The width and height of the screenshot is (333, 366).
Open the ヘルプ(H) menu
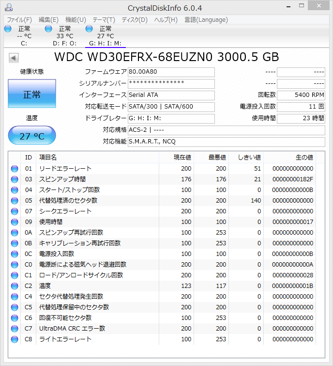(x=166, y=20)
